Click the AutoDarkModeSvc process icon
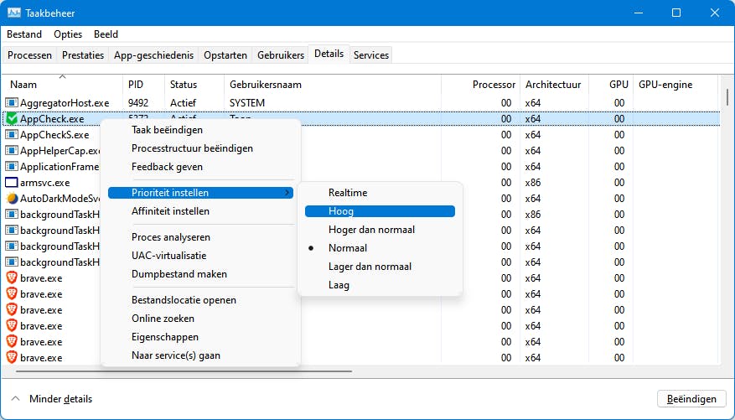Screen dimensions: 735x420 (12, 199)
